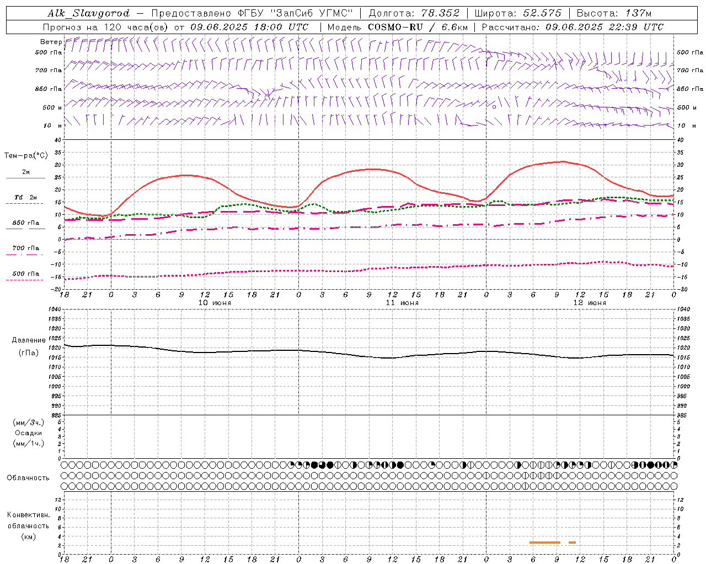
Task: Select the Широта: 52.575 field
Action: pyautogui.click(x=518, y=13)
